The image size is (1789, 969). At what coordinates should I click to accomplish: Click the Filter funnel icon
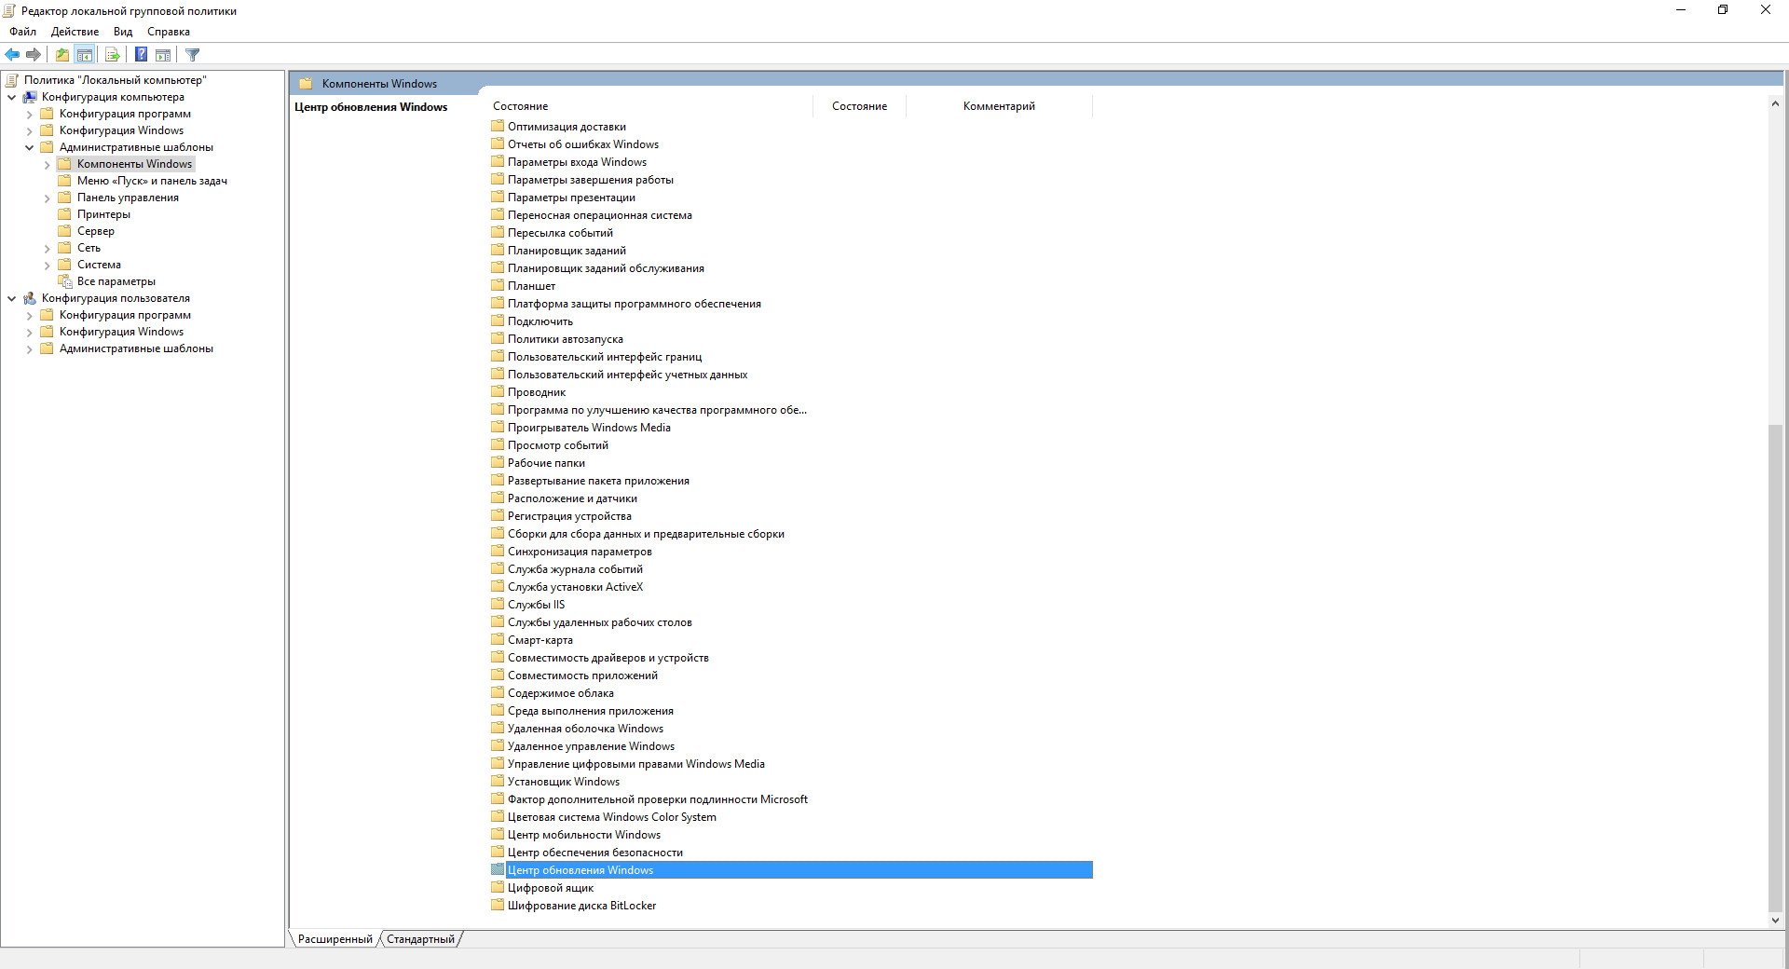pos(193,55)
